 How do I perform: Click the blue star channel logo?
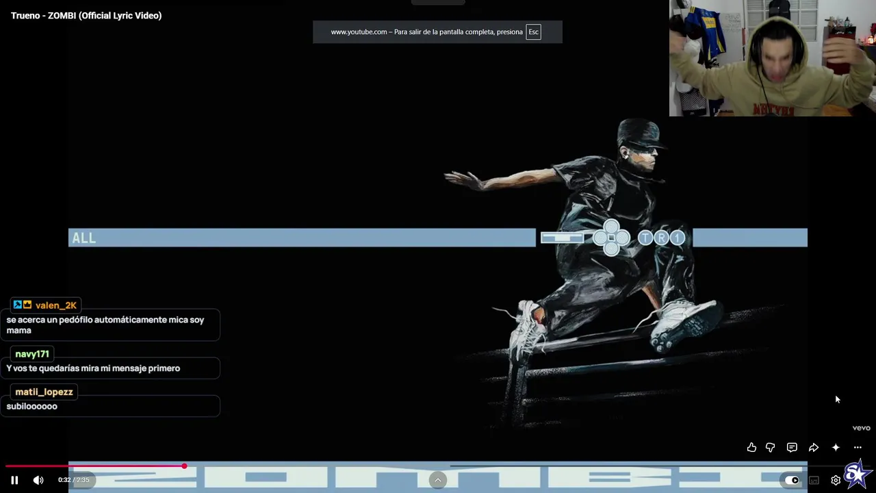858,474
